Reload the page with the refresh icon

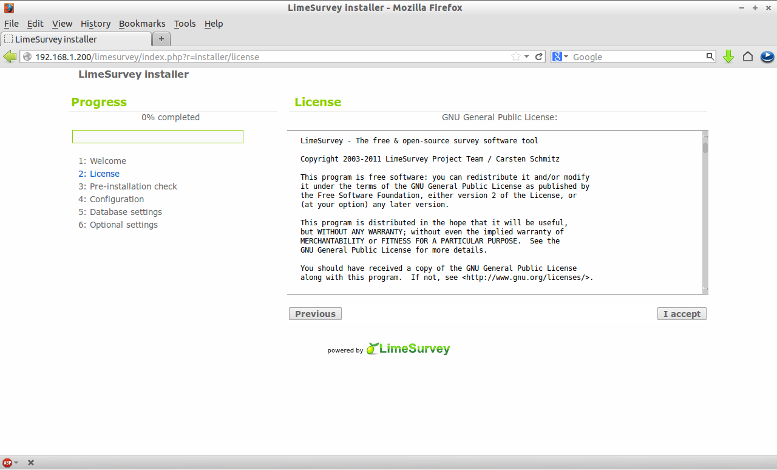[x=538, y=56]
